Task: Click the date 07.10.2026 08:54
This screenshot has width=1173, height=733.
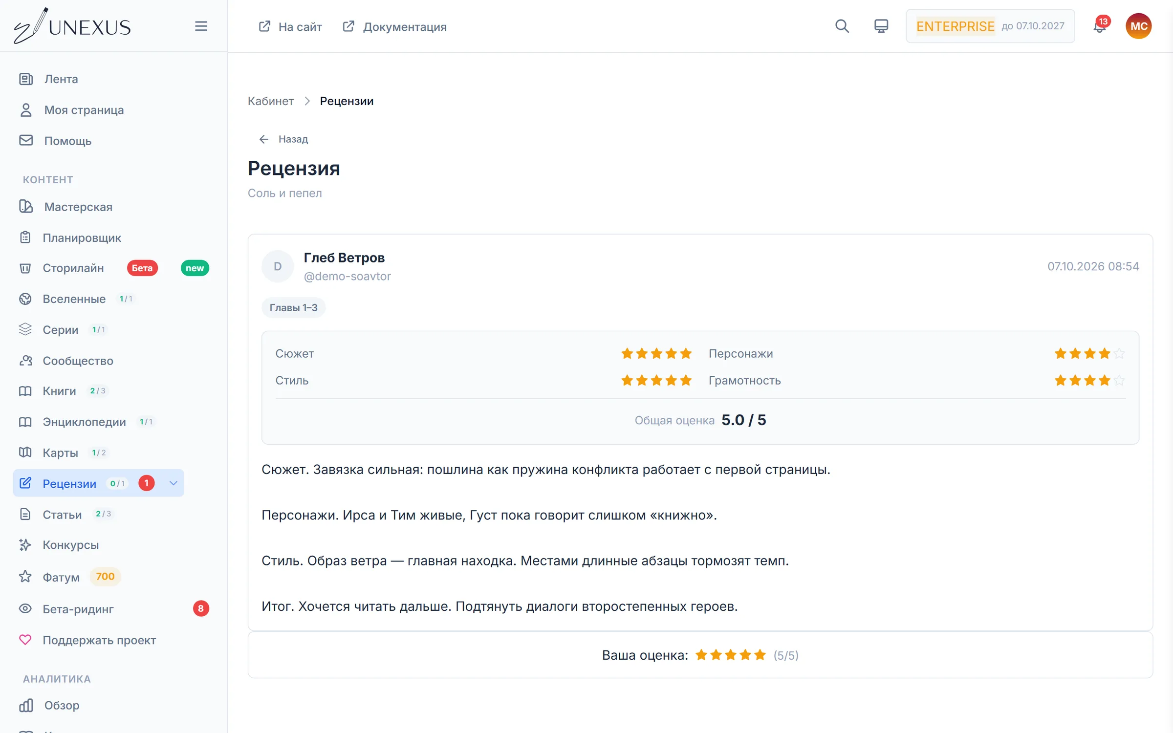Action: pos(1093,266)
